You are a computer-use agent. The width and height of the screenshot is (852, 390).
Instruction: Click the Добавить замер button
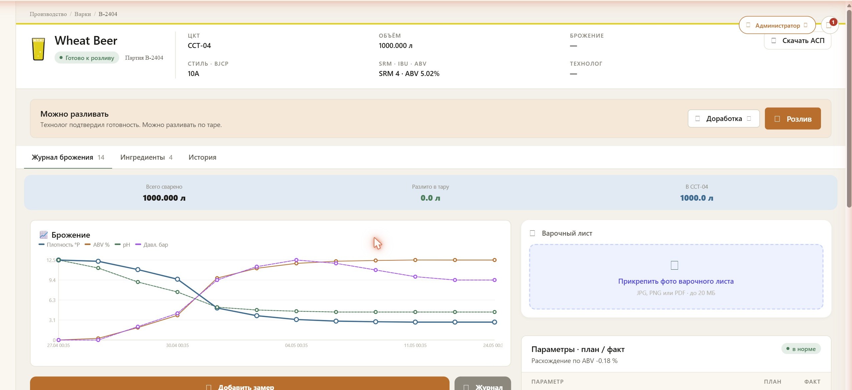[x=240, y=384]
